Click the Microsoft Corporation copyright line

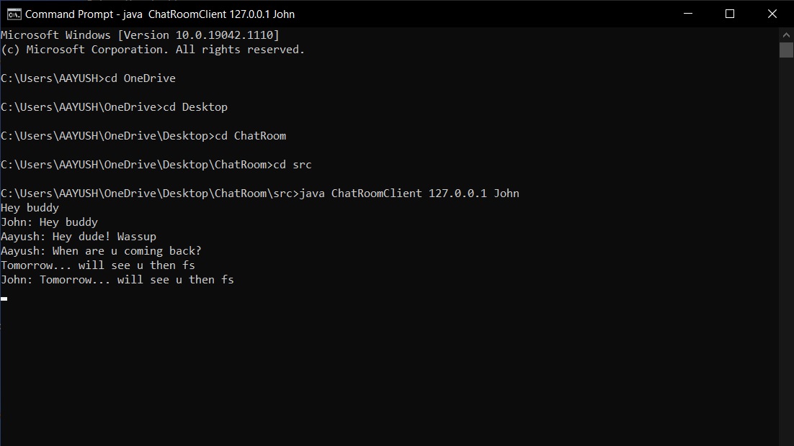coord(153,50)
